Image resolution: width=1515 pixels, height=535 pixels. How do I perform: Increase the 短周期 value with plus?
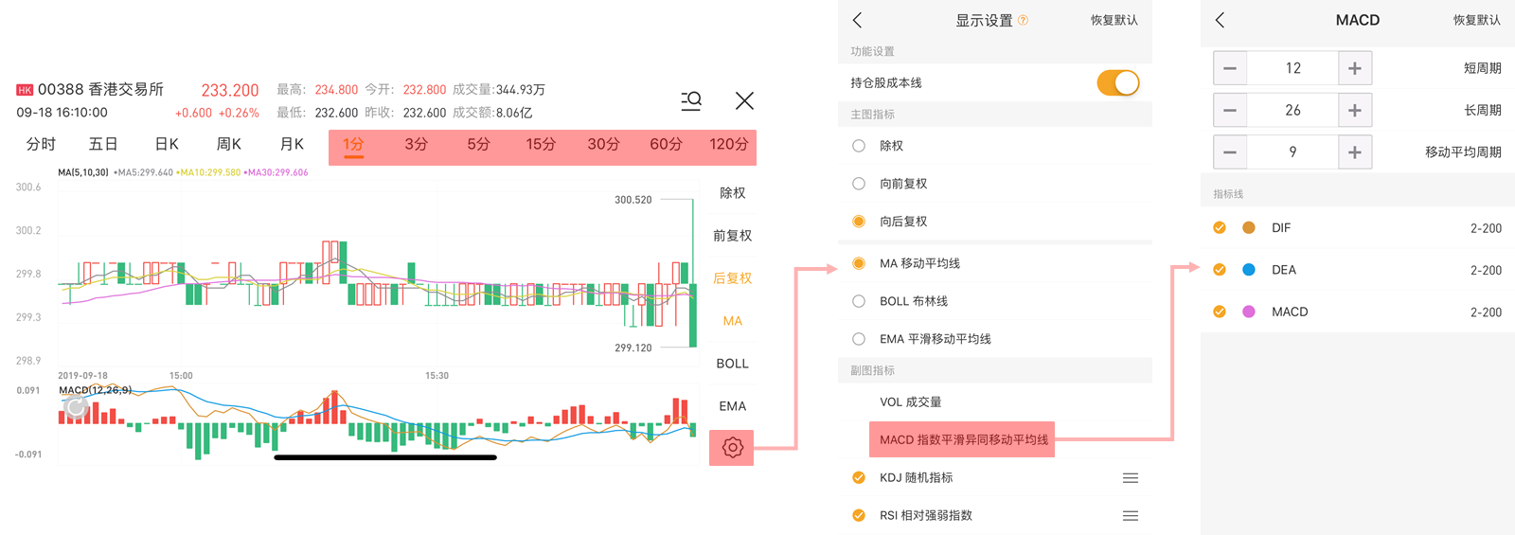(1355, 68)
